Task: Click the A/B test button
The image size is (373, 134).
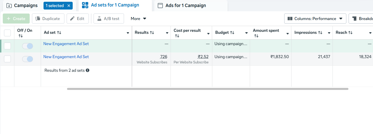Action: (109, 19)
